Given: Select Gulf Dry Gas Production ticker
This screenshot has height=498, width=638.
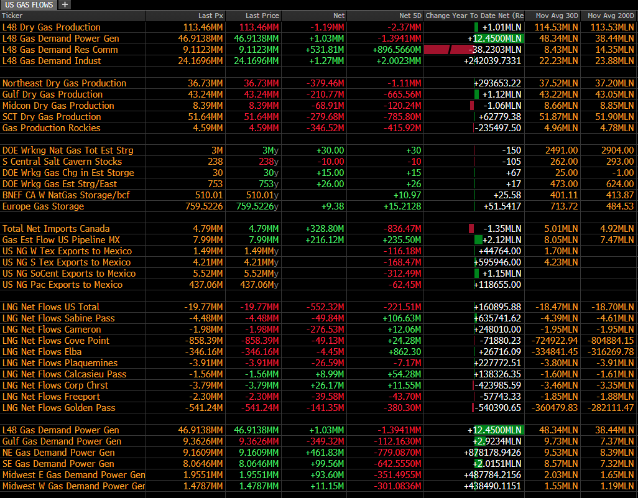Looking at the screenshot, I should tap(52, 95).
